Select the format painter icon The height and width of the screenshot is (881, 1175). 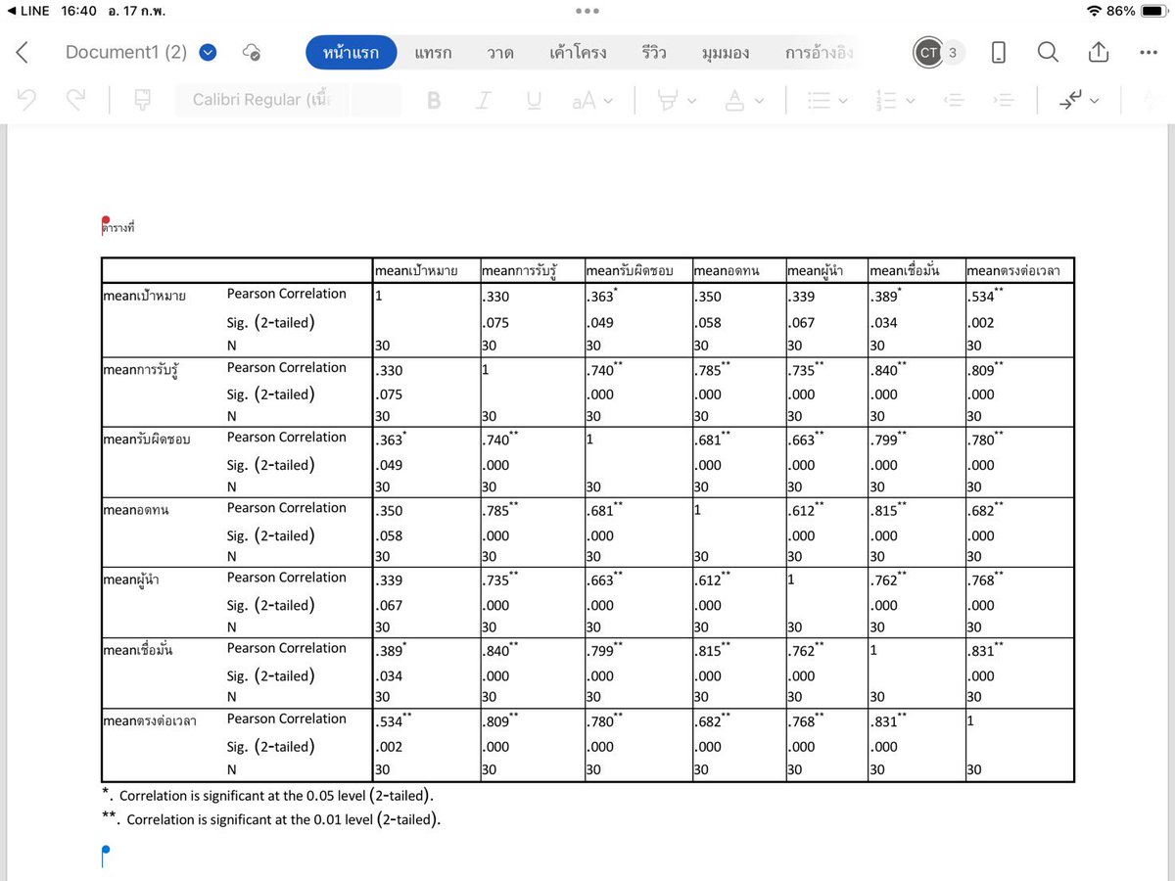143,100
